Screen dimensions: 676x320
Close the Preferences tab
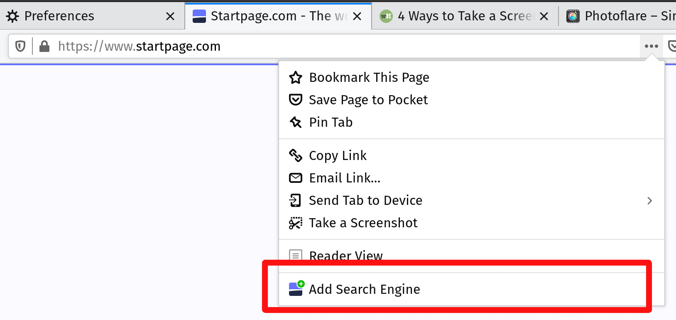[170, 16]
